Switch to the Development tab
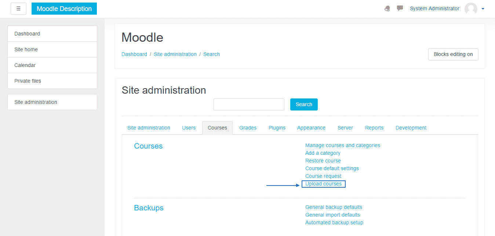The height and width of the screenshot is (236, 495). [x=411, y=127]
